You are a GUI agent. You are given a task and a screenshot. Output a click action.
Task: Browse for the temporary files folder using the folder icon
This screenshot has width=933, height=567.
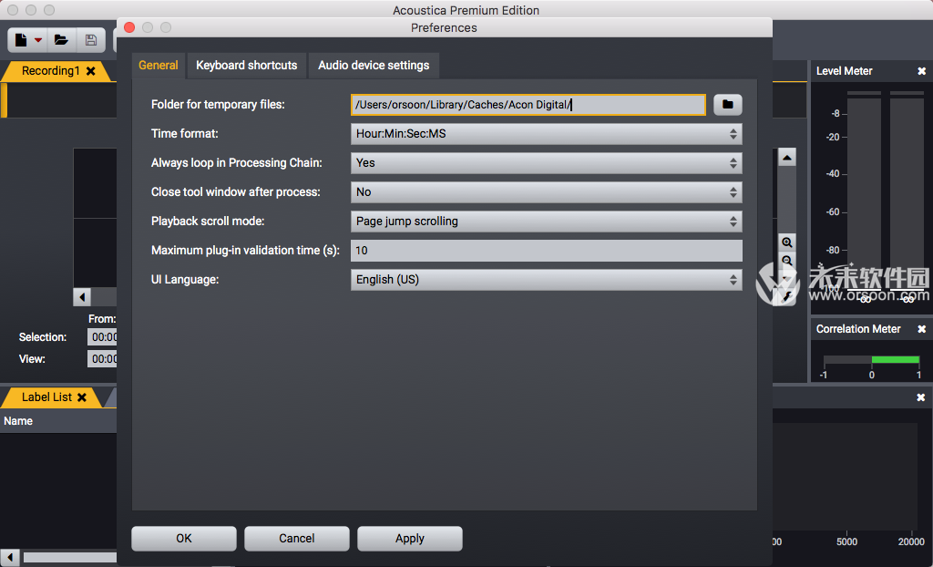click(x=728, y=105)
